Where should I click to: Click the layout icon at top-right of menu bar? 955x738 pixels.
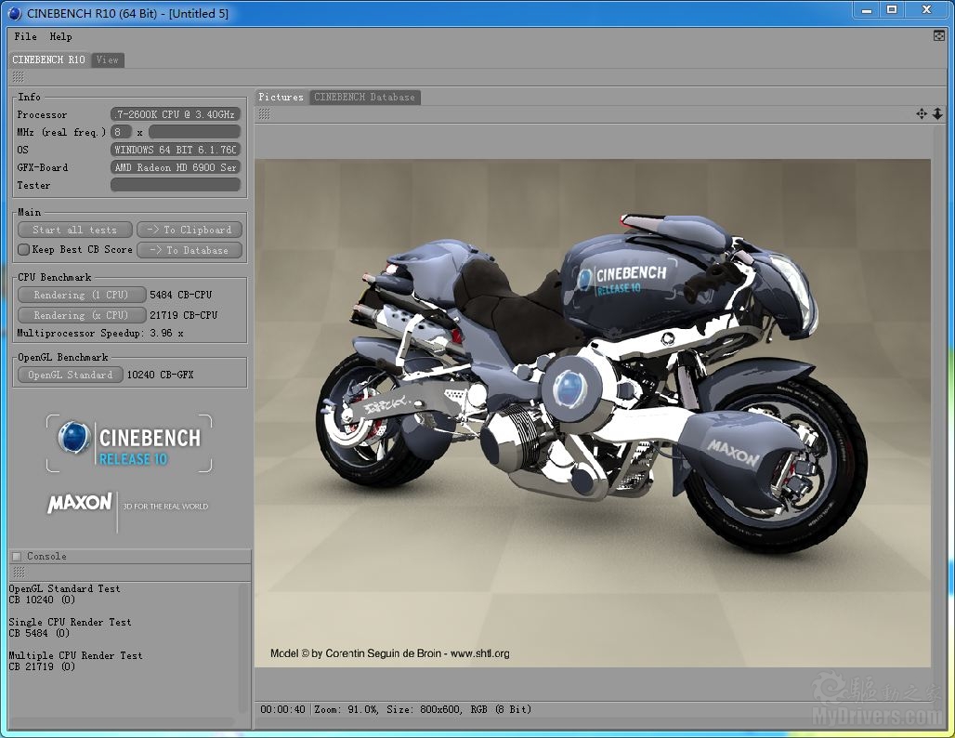point(939,35)
